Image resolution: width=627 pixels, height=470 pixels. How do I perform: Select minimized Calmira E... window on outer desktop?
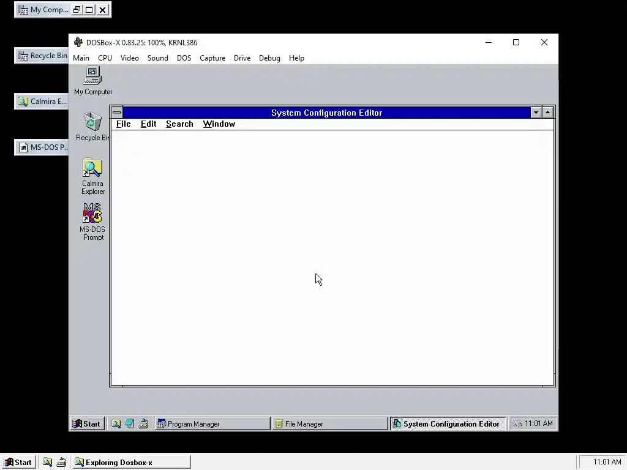click(42, 102)
